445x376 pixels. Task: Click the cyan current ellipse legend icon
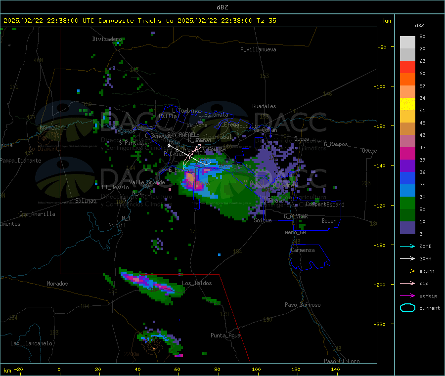[407, 308]
